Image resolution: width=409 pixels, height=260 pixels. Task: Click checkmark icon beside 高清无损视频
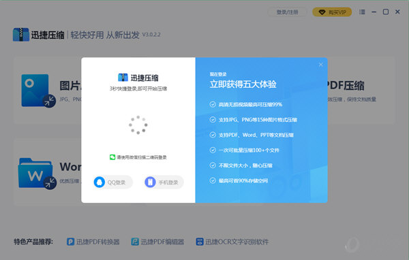pos(213,104)
